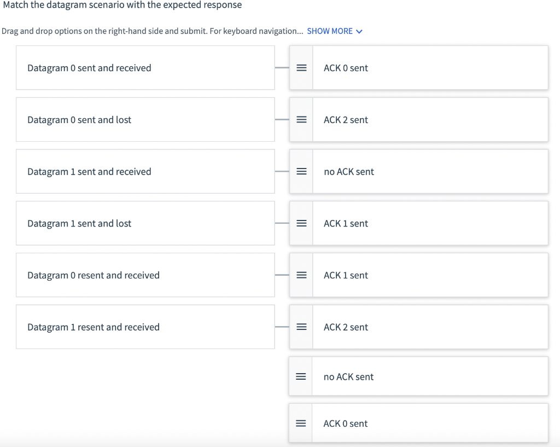Select handle beside Datagram 1 sent and received
This screenshot has height=447, width=560.
click(301, 171)
